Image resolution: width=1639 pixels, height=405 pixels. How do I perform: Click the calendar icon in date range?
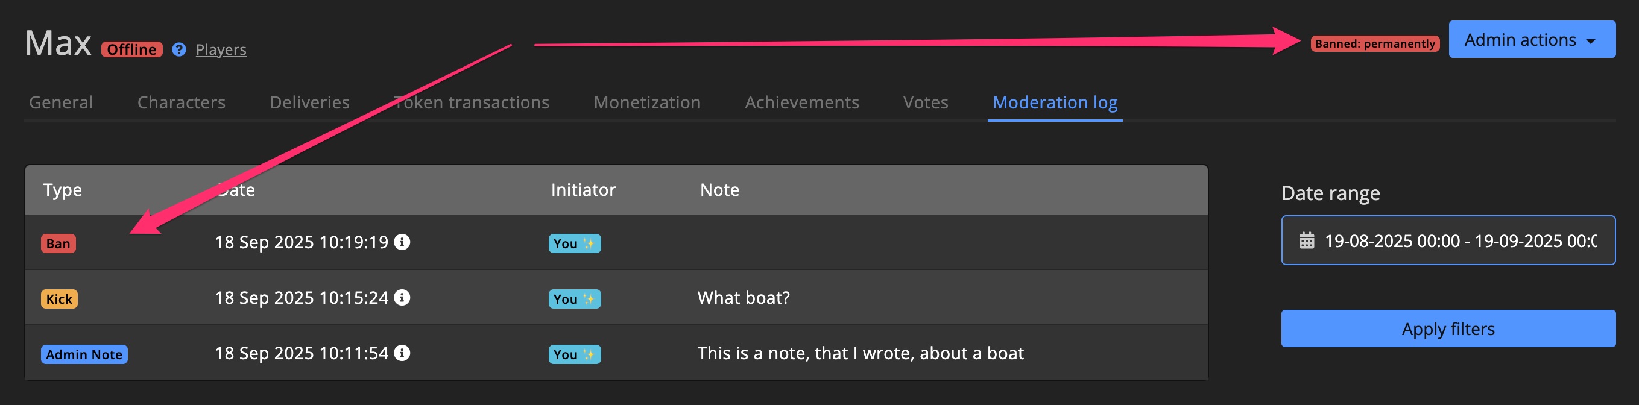coord(1307,241)
